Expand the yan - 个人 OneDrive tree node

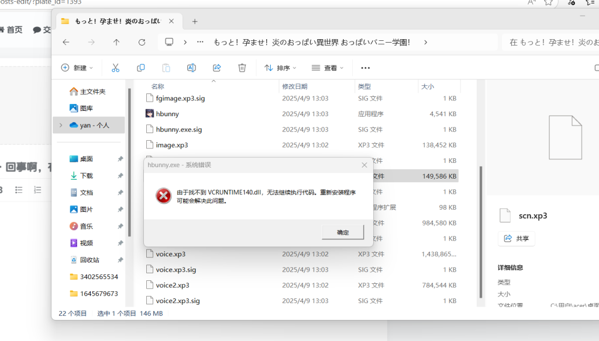(60, 125)
